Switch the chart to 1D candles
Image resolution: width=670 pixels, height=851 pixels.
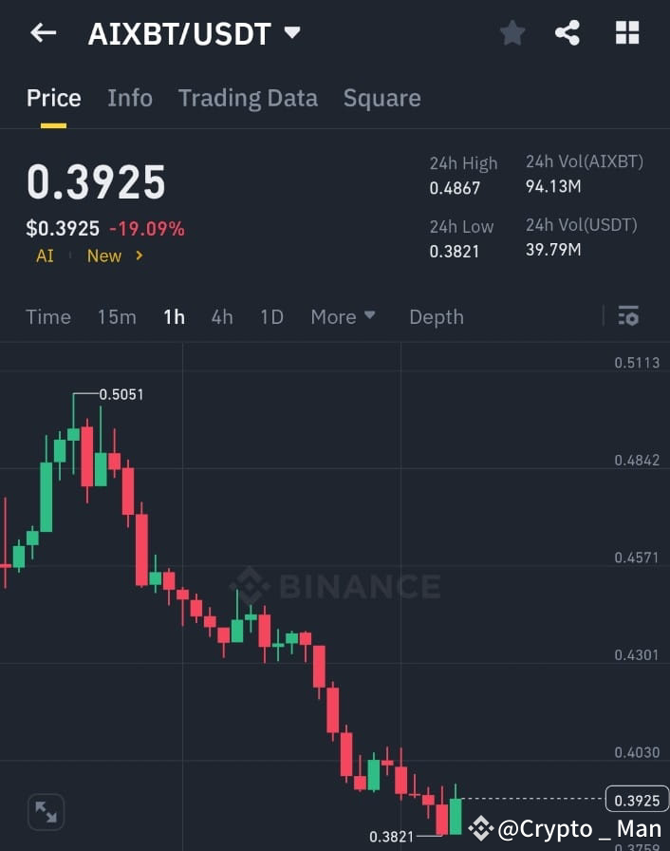(270, 316)
